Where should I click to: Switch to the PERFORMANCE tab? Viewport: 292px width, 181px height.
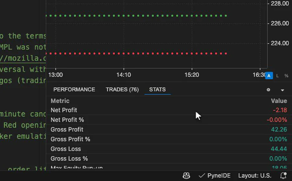pos(74,90)
